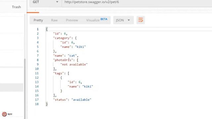Click the "cat" name value
Screen dimensions: 212x119
72,56
